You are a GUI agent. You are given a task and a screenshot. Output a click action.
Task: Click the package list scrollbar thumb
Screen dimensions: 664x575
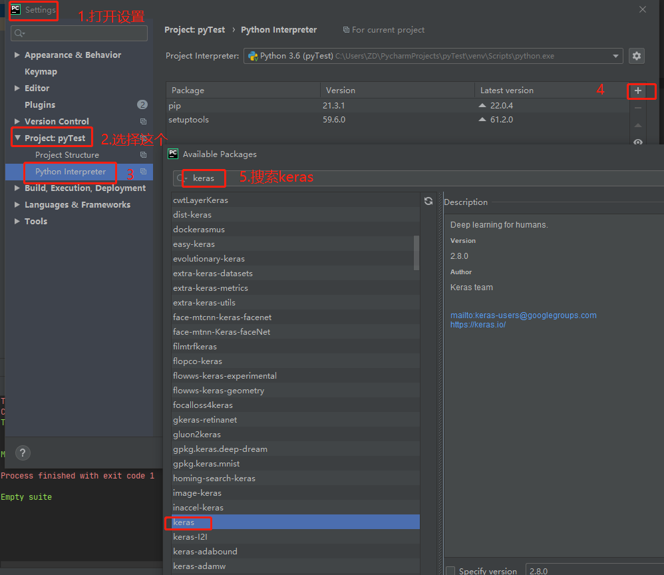tap(416, 253)
